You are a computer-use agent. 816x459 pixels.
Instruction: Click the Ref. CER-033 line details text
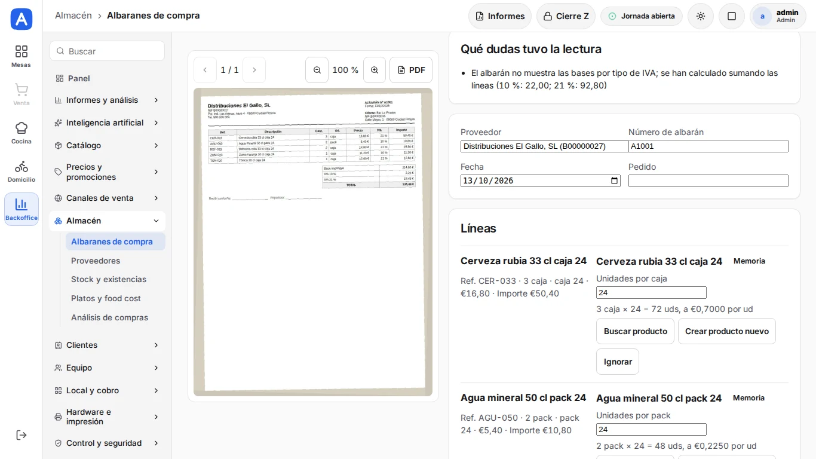(524, 287)
